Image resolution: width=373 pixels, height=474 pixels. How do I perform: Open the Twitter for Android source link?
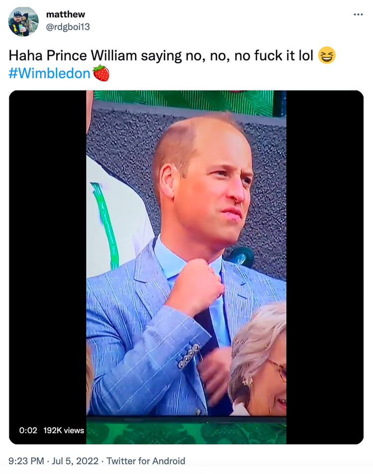pos(146,461)
